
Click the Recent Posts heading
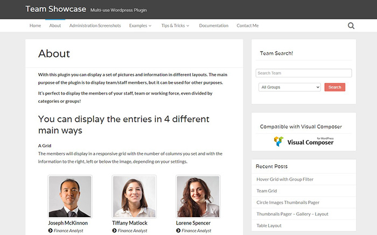pyautogui.click(x=271, y=166)
